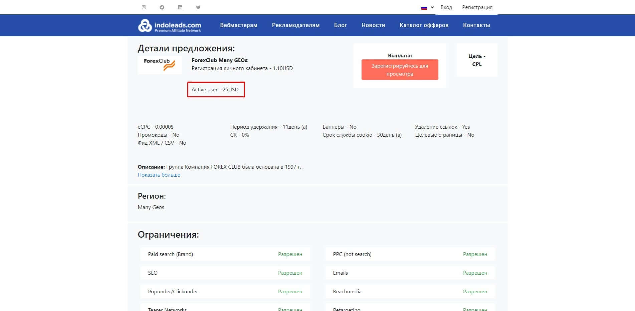Open the Facebook social link
635x311 pixels.
tap(162, 7)
